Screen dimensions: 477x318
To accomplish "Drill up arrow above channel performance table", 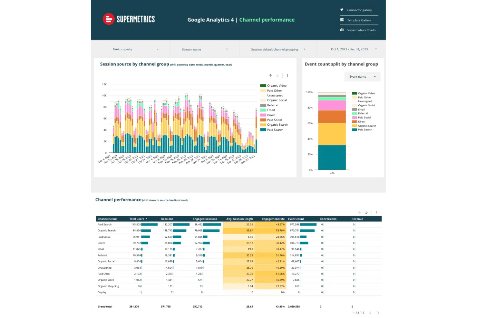I will [x=359, y=213].
